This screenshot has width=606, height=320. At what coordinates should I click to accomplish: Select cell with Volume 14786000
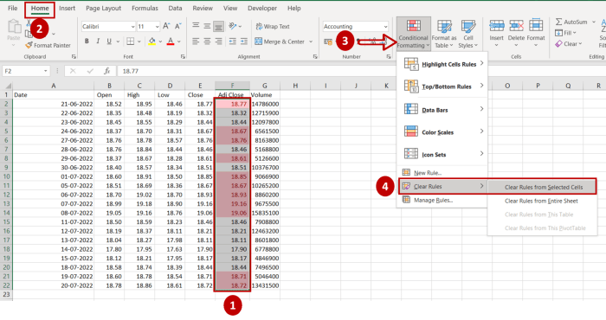pos(265,104)
